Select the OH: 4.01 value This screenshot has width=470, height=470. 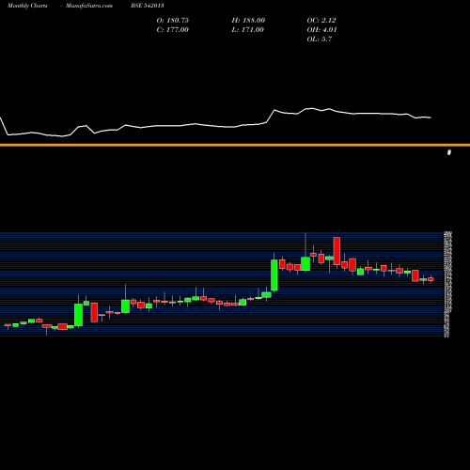pyautogui.click(x=321, y=30)
